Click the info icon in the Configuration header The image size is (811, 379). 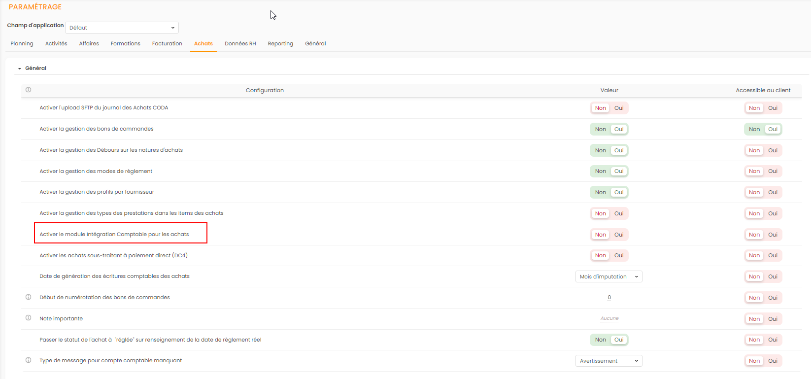[x=28, y=90]
